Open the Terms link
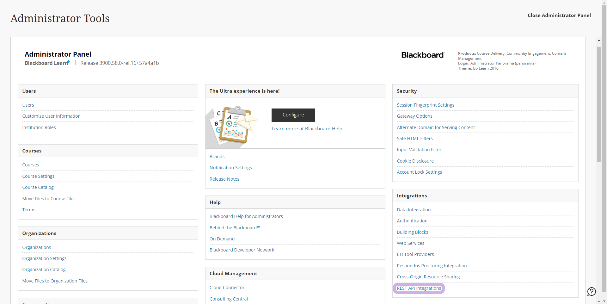This screenshot has width=607, height=304. pyautogui.click(x=29, y=210)
